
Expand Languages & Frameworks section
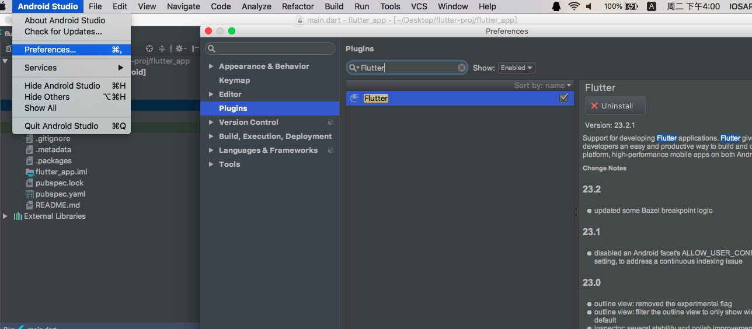click(211, 150)
